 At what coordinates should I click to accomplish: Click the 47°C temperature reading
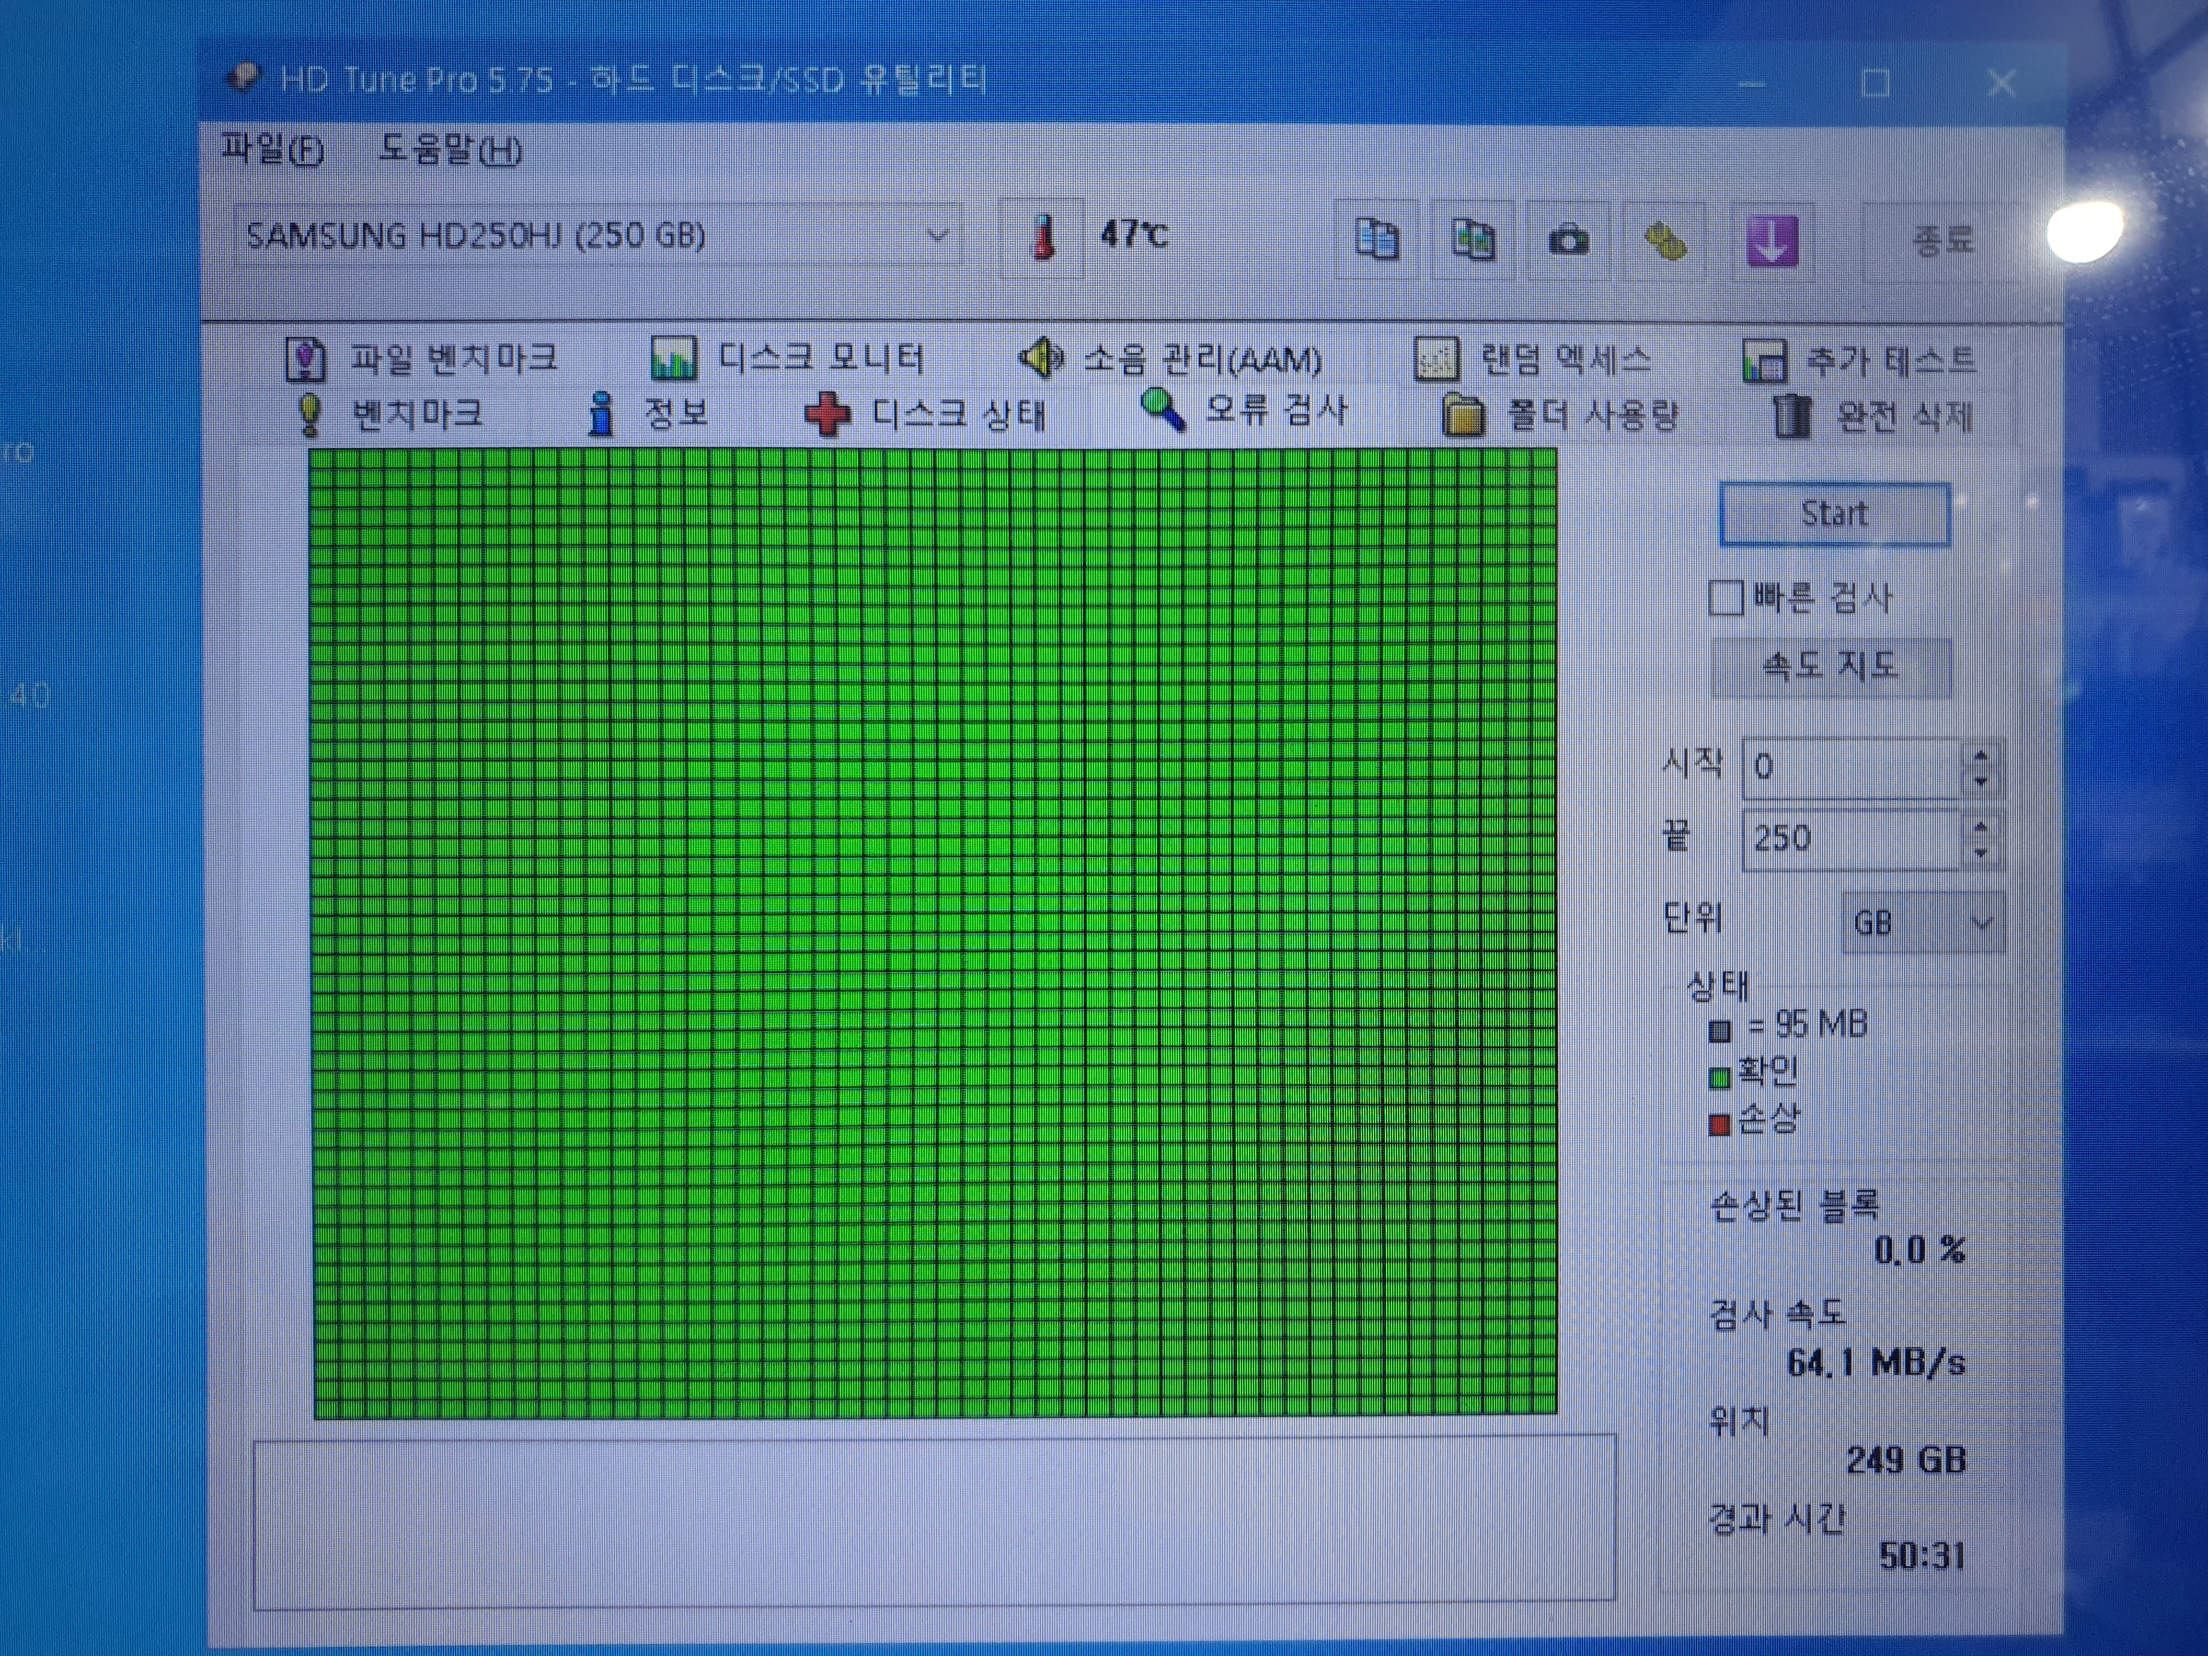1134,234
